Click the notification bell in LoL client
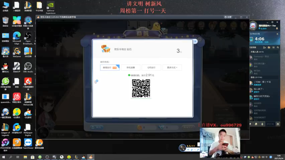This screenshot has height=160, width=285. pyautogui.click(x=277, y=28)
